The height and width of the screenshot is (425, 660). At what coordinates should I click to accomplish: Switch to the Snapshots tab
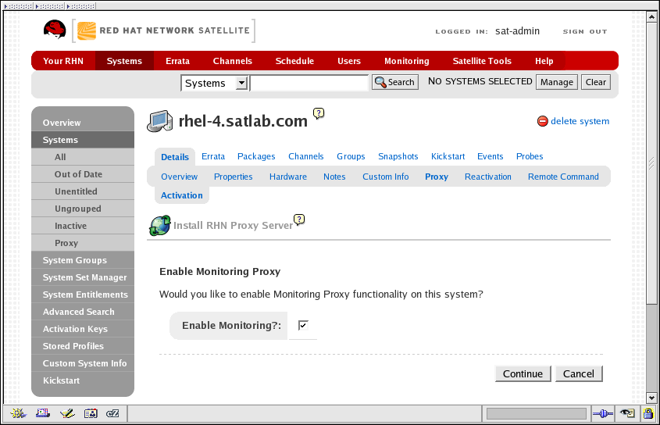[x=398, y=156]
